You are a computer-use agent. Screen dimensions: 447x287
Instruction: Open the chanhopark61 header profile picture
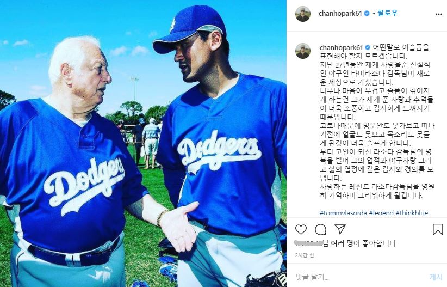point(303,14)
